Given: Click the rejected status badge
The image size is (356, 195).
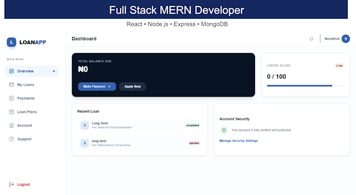Looking at the screenshot, I should click(x=194, y=143).
